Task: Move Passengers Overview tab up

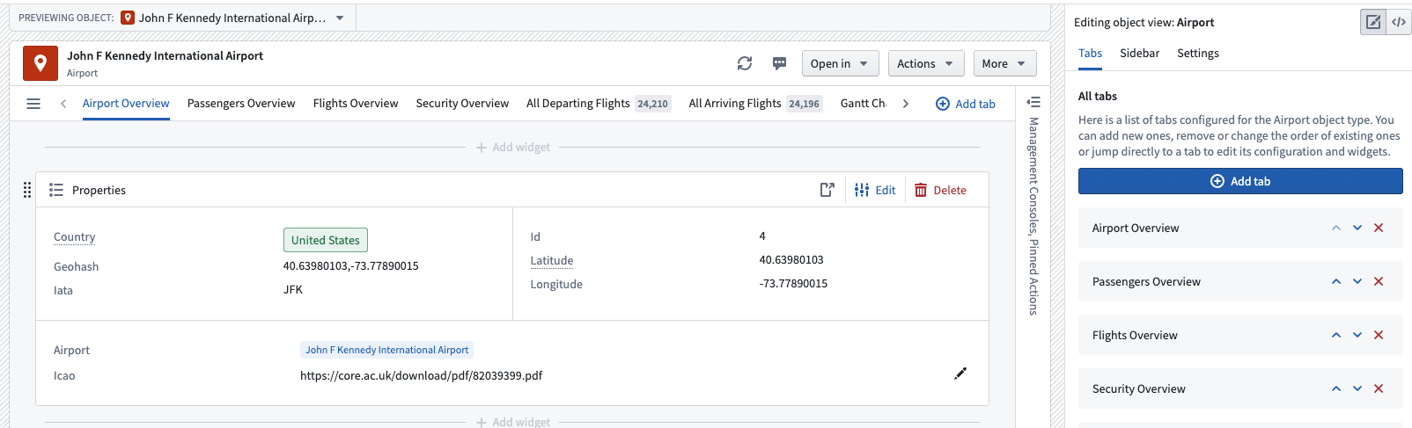Action: click(x=1336, y=281)
